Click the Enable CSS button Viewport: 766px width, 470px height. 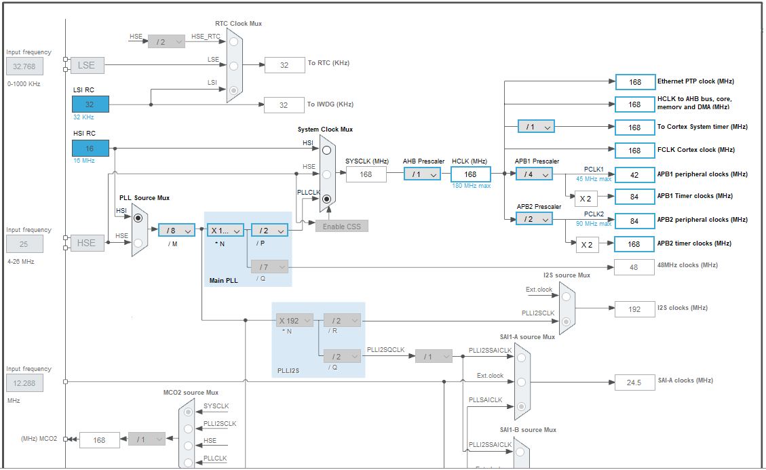(342, 225)
